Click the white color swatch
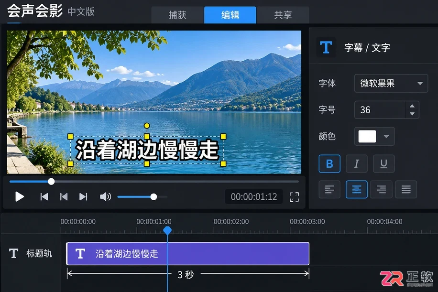The height and width of the screenshot is (292, 438). [x=367, y=137]
